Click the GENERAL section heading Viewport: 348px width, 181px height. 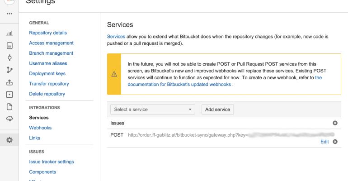[39, 23]
